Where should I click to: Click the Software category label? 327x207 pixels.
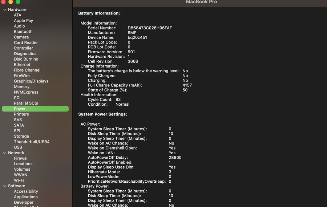(x=16, y=186)
